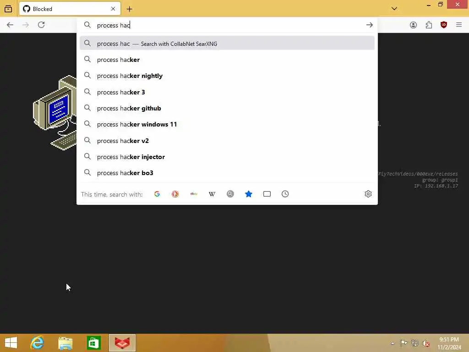The image size is (469, 352).
Task: Open the Extensions puzzle icon
Action: [x=429, y=25]
